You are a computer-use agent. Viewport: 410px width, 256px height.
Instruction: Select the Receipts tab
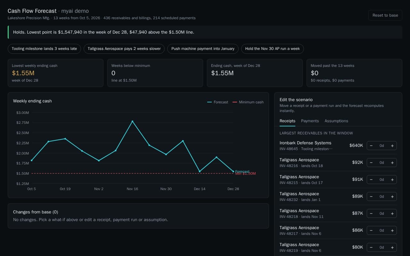pyautogui.click(x=287, y=121)
